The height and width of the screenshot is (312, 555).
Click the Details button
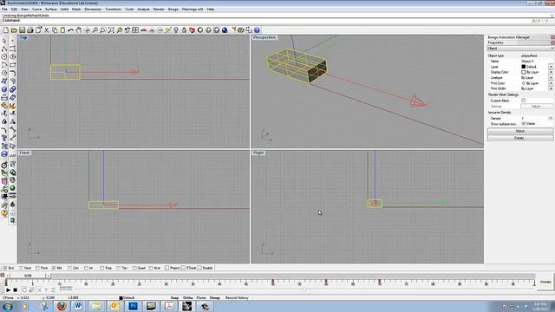(520, 138)
